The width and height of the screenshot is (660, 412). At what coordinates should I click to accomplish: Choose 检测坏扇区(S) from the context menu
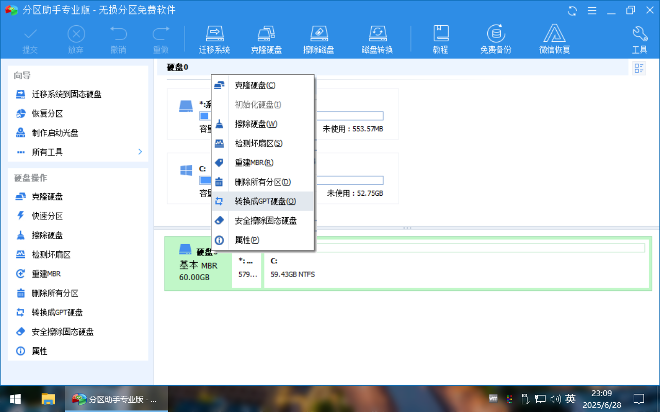click(262, 143)
